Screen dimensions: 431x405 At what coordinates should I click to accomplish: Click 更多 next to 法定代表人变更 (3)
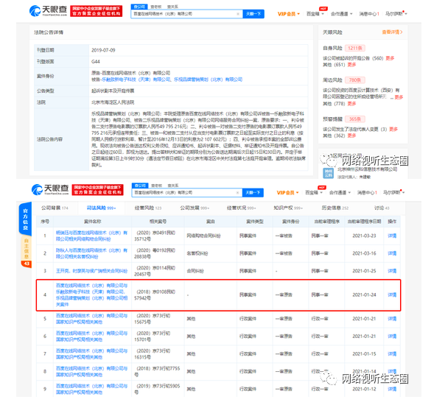(x=393, y=129)
